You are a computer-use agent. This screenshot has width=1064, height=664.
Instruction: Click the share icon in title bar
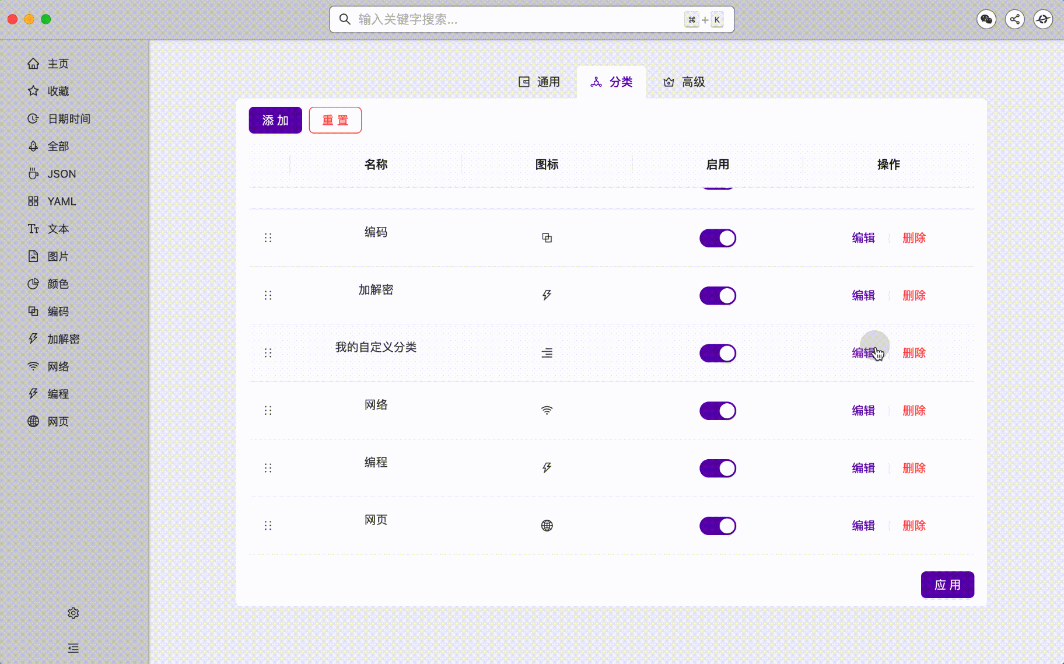[1015, 19]
